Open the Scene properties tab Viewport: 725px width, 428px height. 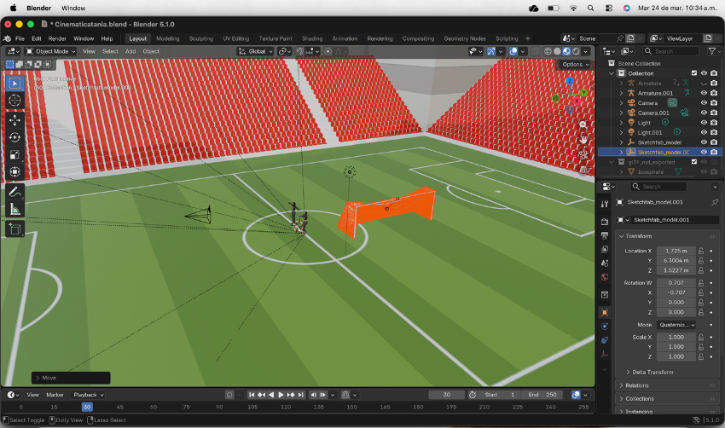pyautogui.click(x=605, y=263)
